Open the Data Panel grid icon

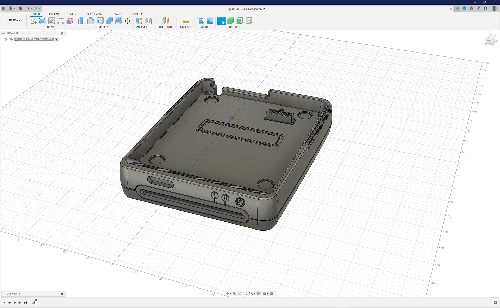click(x=4, y=8)
